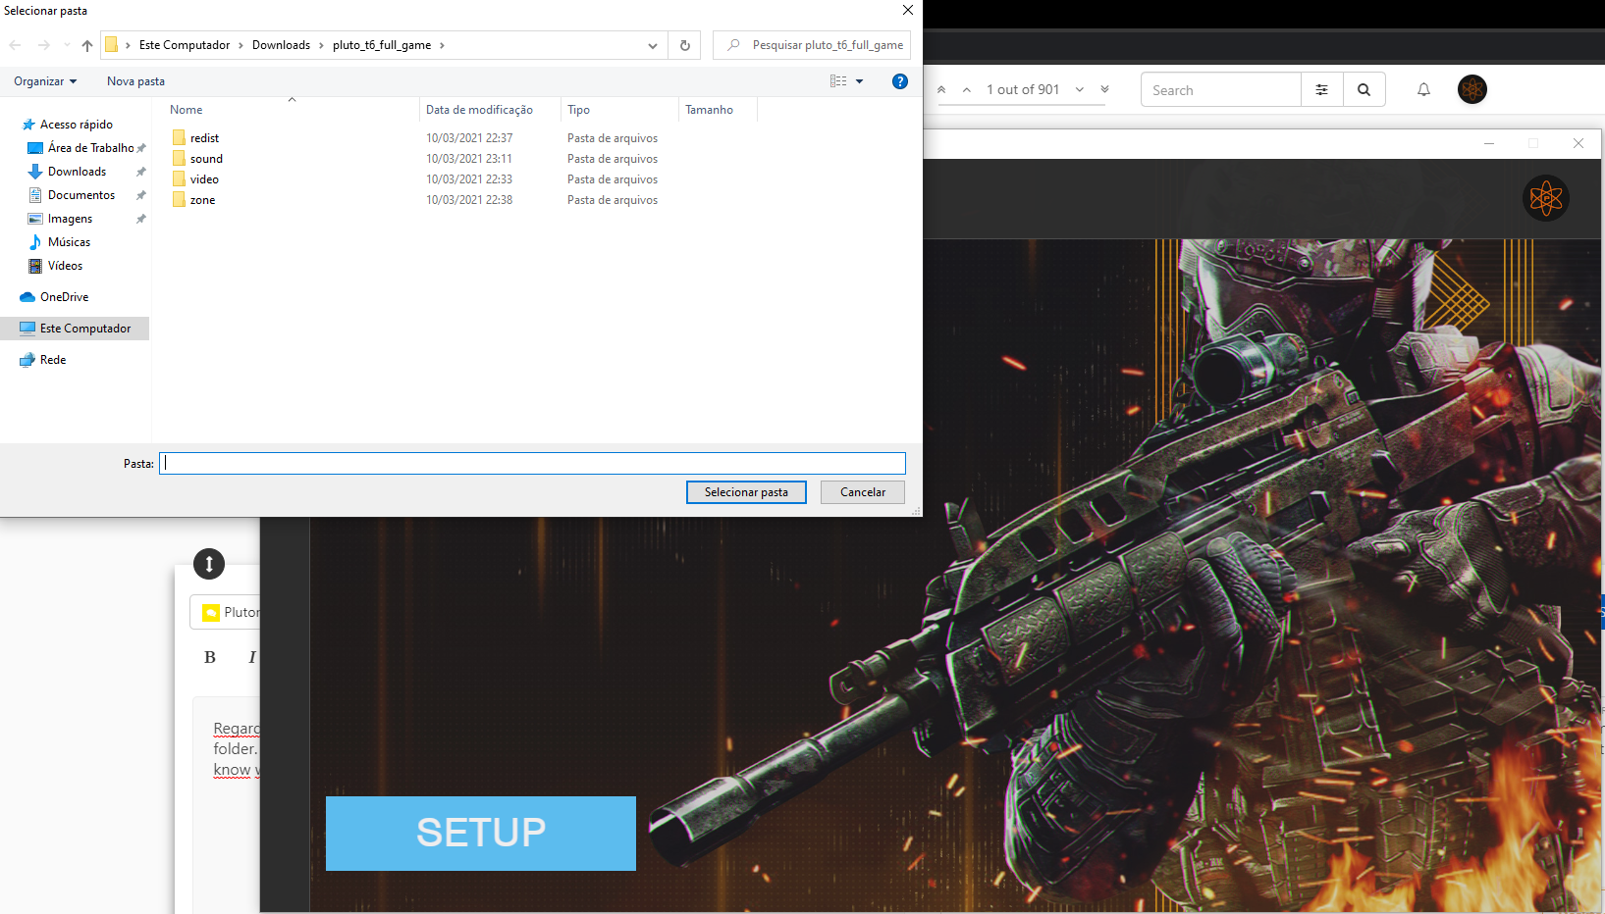
Task: Toggle bold in forum composer
Action: (x=209, y=657)
